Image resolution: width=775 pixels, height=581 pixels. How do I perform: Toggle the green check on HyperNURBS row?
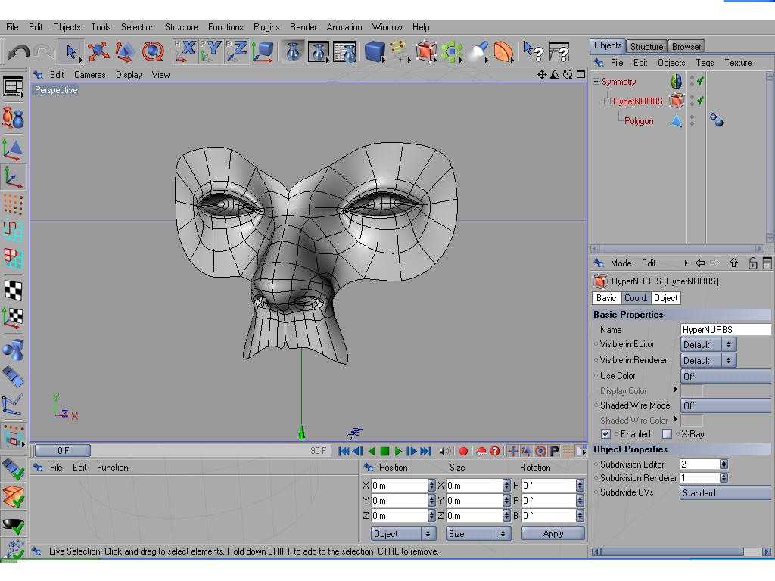tap(700, 101)
